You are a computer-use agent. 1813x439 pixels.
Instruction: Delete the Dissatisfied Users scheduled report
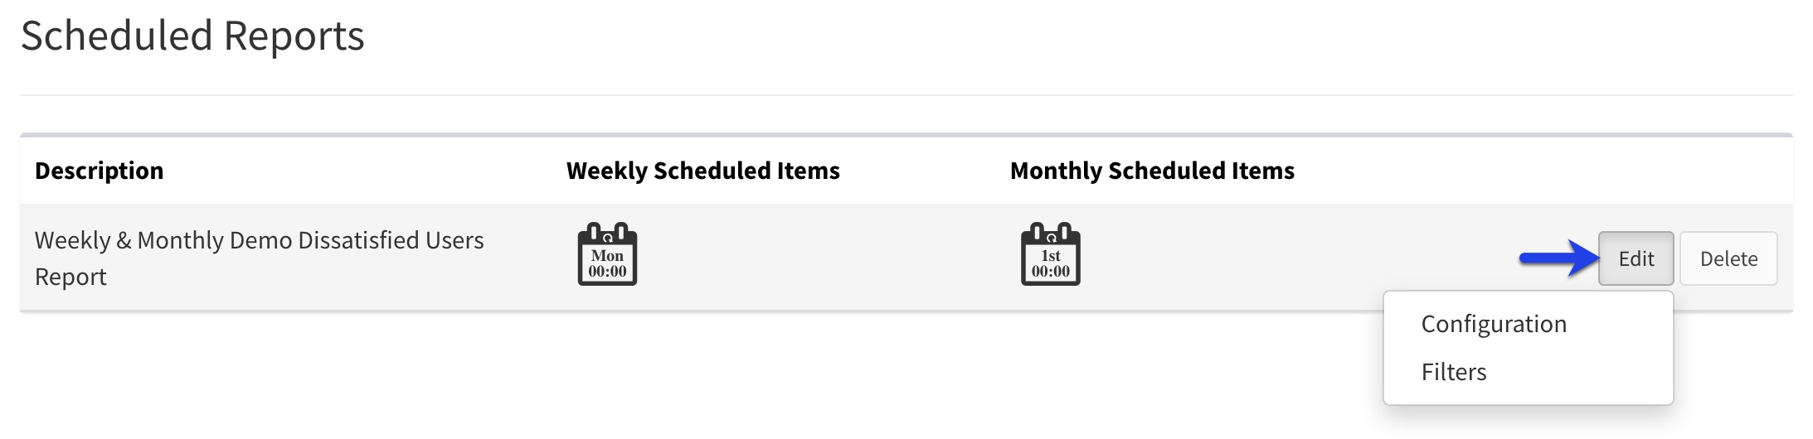point(1728,258)
